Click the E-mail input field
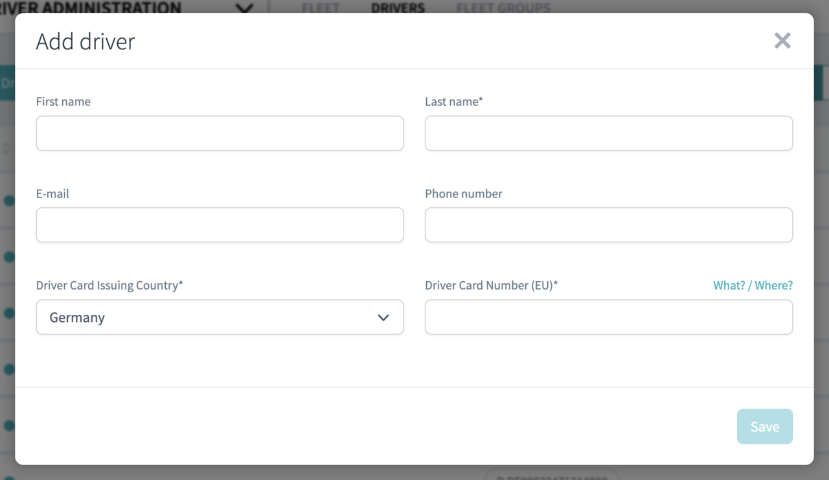This screenshot has height=480, width=829. click(x=220, y=225)
